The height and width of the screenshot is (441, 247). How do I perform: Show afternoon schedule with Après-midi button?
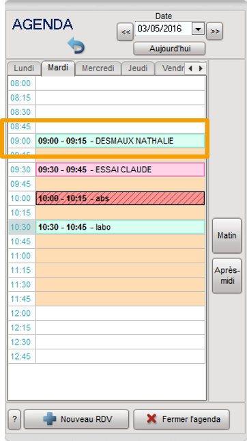(227, 276)
